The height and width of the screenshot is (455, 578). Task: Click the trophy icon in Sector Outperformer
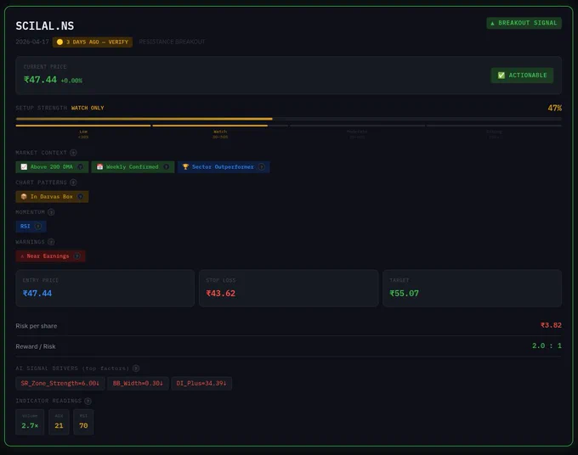click(186, 166)
